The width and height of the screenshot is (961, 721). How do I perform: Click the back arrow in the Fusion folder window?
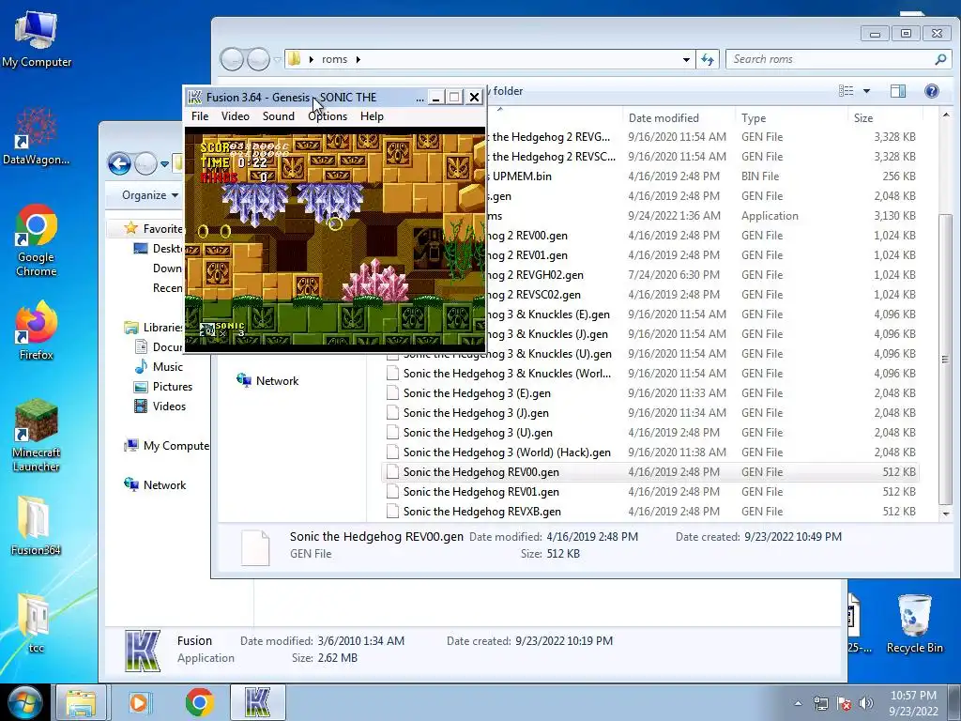tap(119, 163)
